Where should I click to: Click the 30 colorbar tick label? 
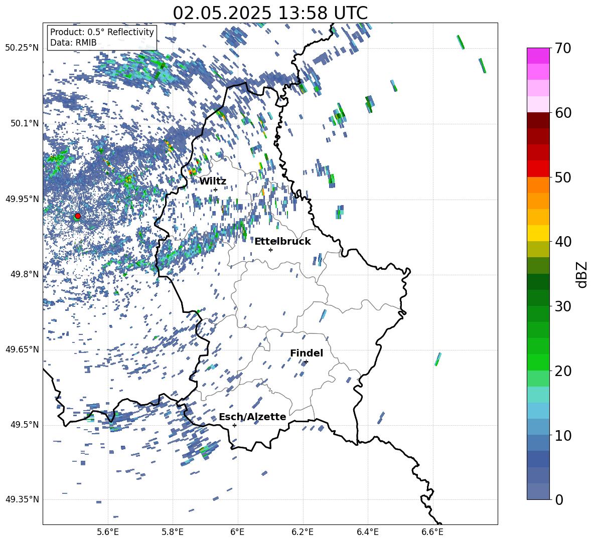pos(563,306)
